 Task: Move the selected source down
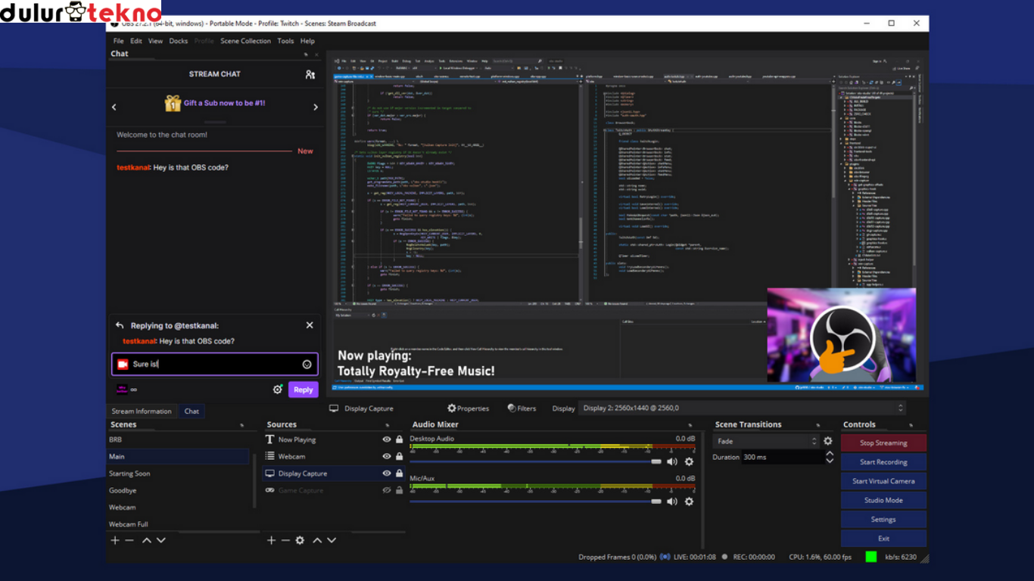point(331,540)
